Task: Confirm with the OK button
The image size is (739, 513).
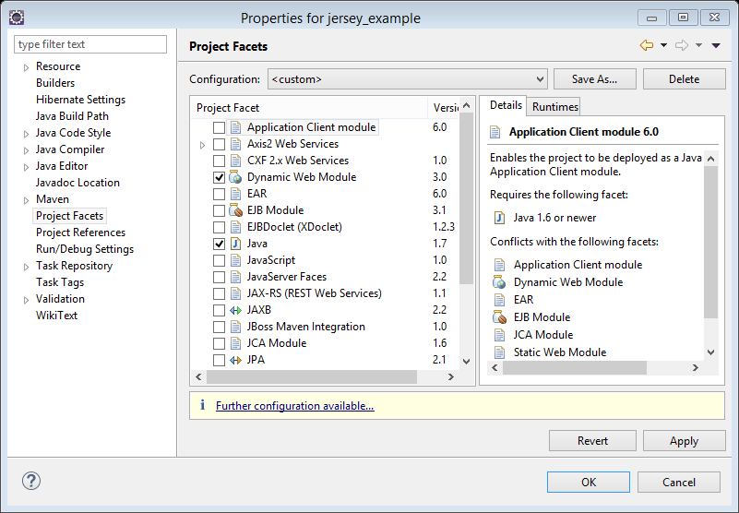Action: (589, 482)
